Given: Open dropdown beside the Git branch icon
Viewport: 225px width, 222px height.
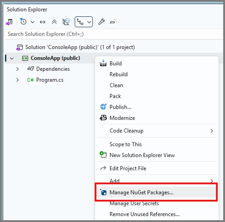Looking at the screenshot, I should (x=89, y=22).
